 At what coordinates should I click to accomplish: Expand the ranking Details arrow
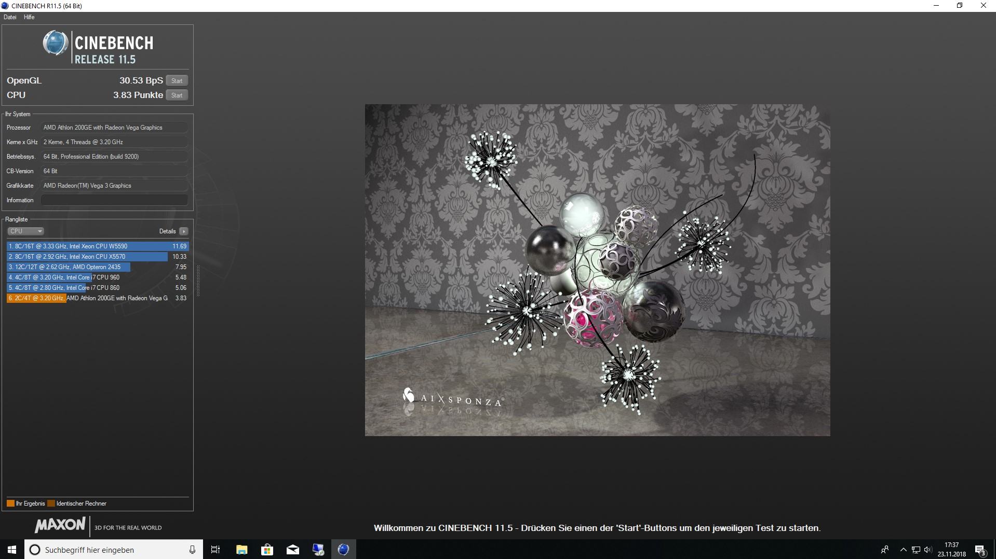click(x=184, y=231)
